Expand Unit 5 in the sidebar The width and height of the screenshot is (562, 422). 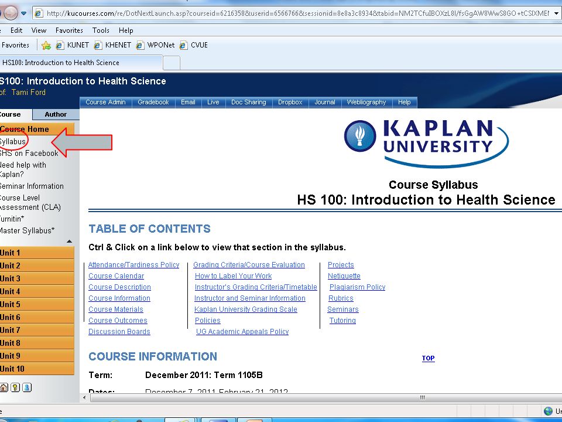click(37, 304)
